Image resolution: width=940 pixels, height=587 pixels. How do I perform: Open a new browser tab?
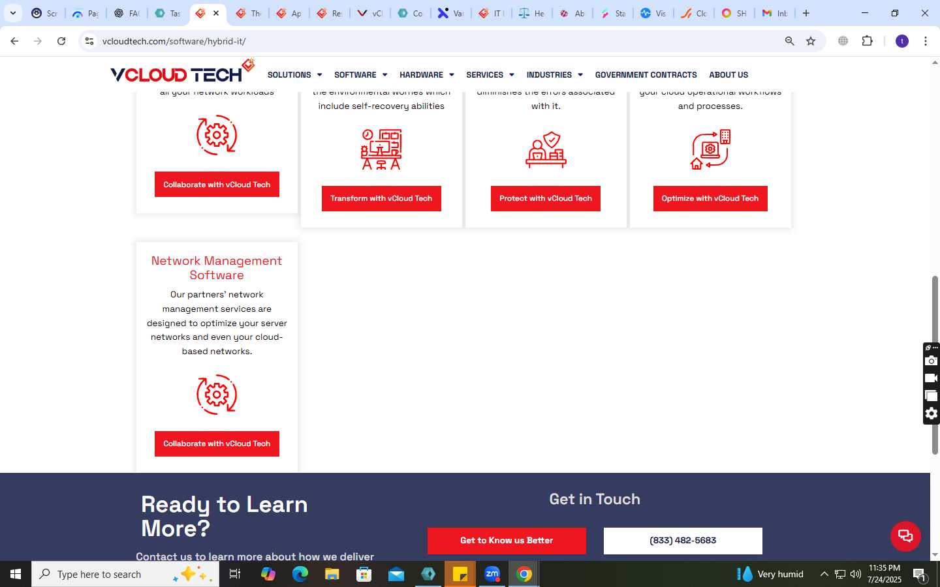coord(806,13)
